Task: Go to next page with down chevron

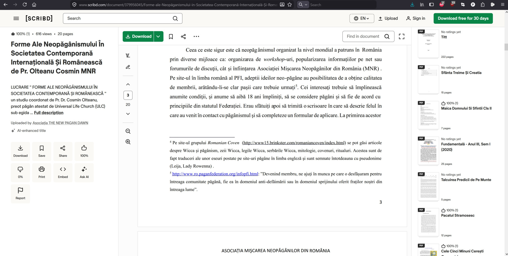Action: (128, 114)
